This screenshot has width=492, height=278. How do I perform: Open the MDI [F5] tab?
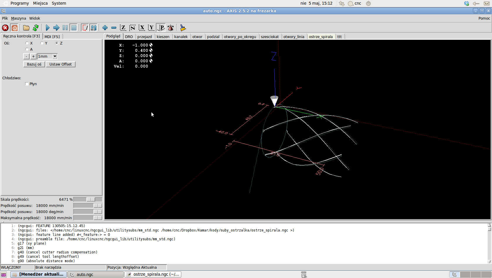(x=52, y=37)
